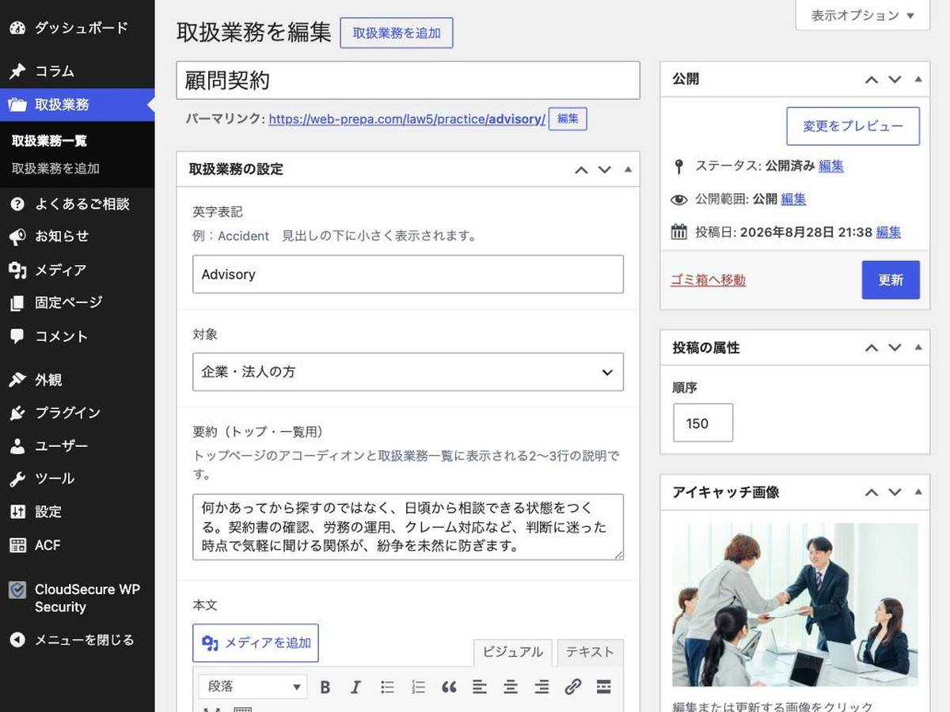Open よくあるご相談 menu item
The height and width of the screenshot is (712, 950).
[x=78, y=204]
